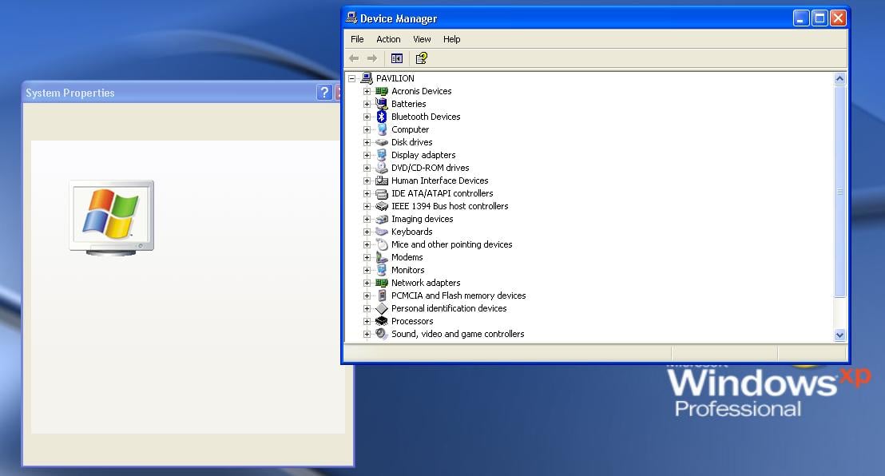Image resolution: width=885 pixels, height=476 pixels.
Task: Click the Properties help toolbar icon
Action: click(422, 58)
